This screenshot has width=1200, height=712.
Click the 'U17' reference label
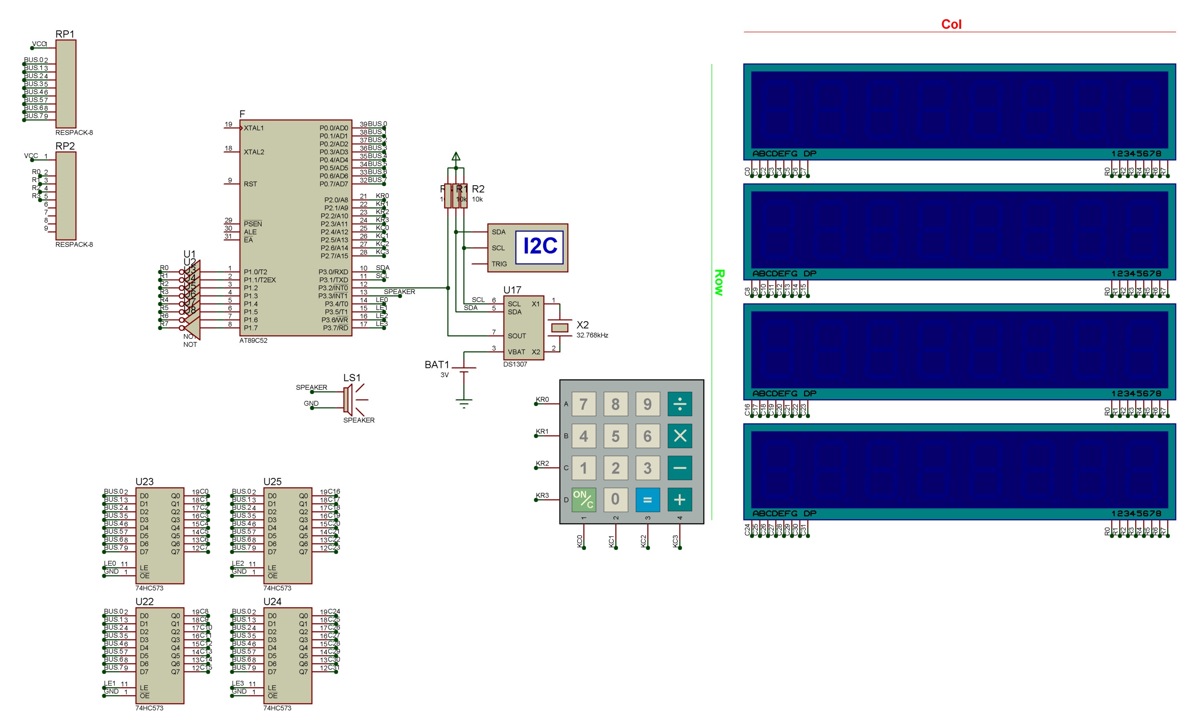(x=512, y=290)
